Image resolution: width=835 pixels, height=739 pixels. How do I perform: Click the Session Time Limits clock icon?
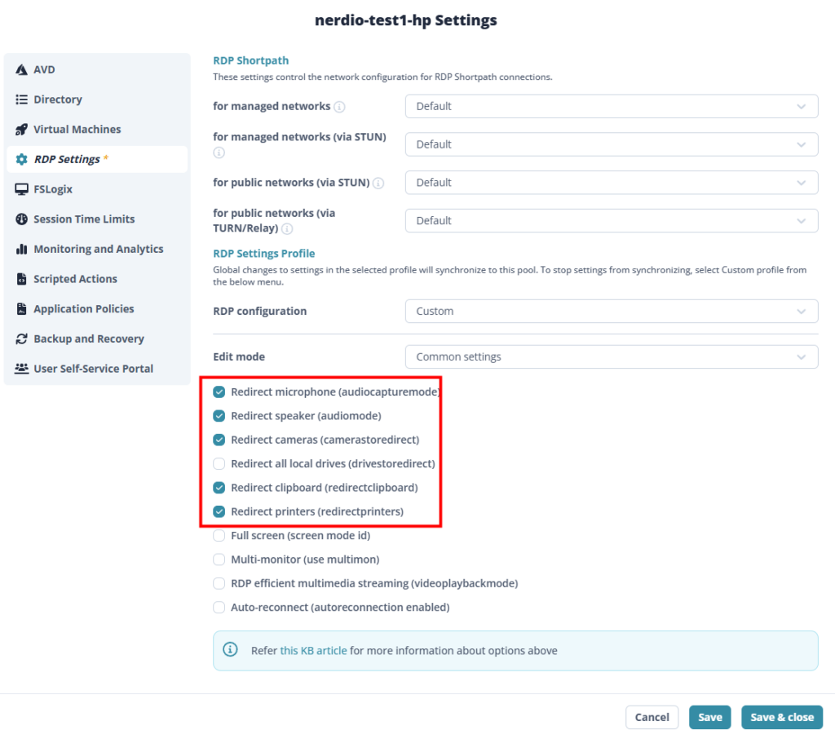[21, 219]
